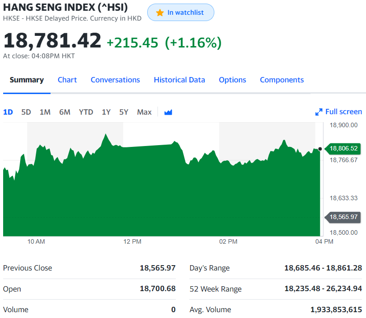Open the Summary tab
The image size is (366, 318).
tap(26, 80)
